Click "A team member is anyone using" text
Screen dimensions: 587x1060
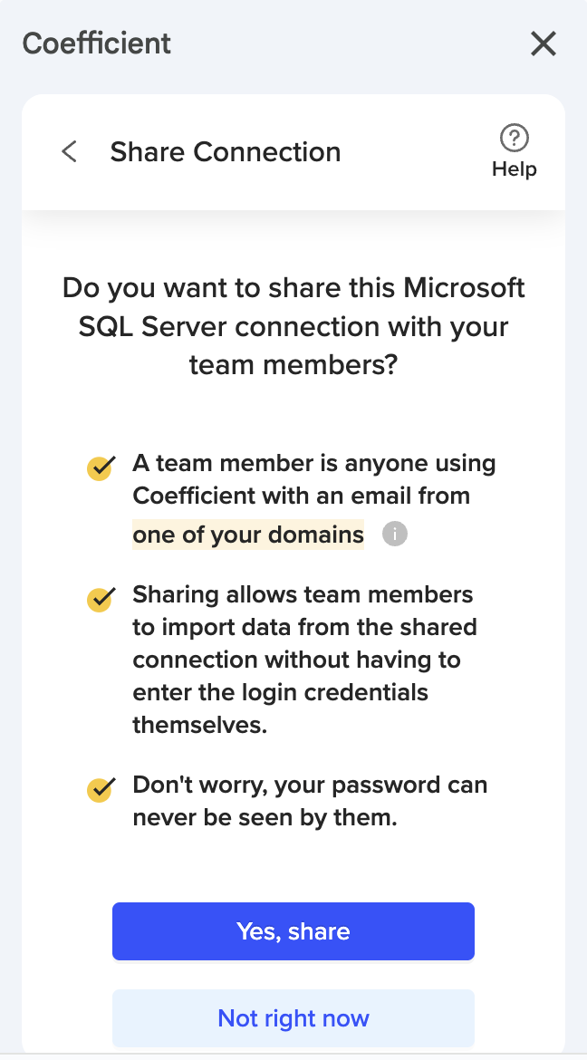click(x=313, y=463)
